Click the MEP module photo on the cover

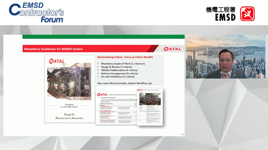(x=69, y=82)
